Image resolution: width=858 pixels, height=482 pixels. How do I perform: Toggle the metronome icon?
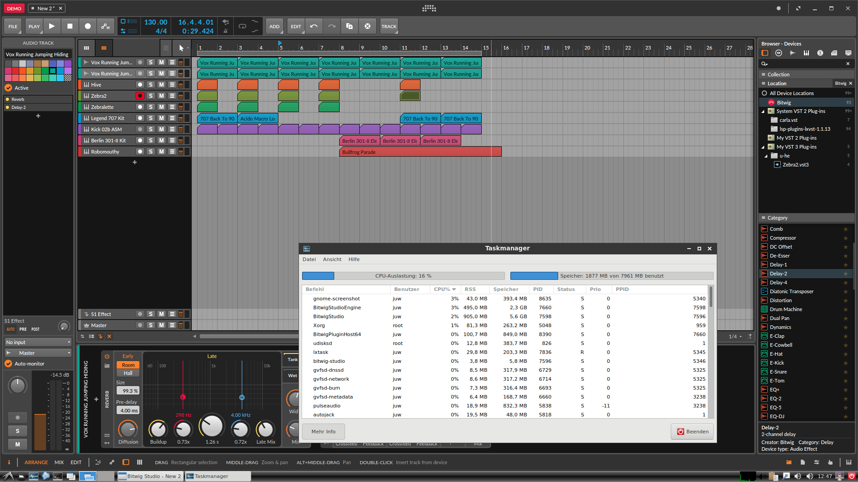coord(226,31)
